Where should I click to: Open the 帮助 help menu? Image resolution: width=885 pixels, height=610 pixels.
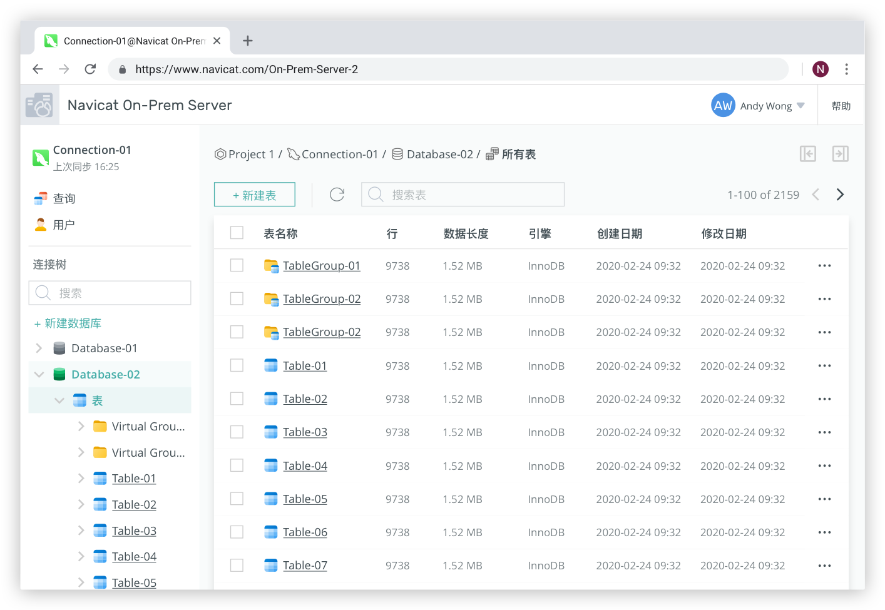point(841,106)
